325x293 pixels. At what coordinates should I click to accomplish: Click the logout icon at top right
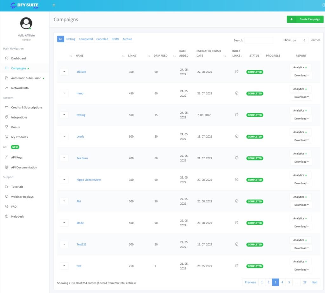pyautogui.click(x=323, y=5)
